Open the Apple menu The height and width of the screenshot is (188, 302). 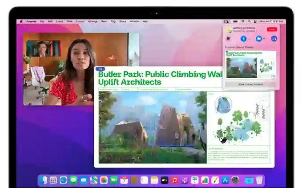point(21,21)
